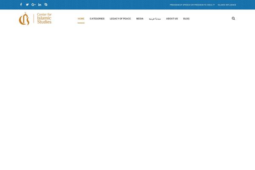Open the Google Plus social icon
This screenshot has height=170, width=255.
[x=34, y=5]
